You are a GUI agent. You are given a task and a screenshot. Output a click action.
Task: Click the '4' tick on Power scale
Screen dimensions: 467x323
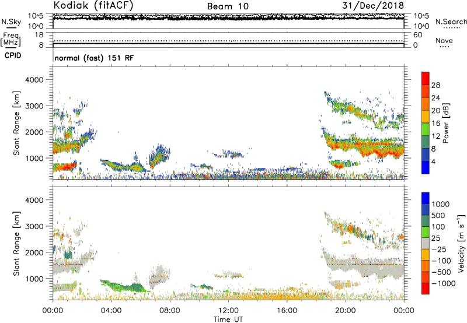pyautogui.click(x=434, y=161)
